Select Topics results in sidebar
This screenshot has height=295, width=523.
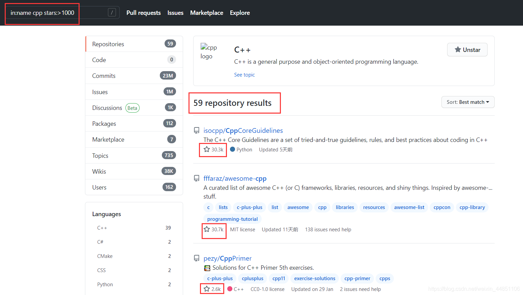(x=134, y=155)
